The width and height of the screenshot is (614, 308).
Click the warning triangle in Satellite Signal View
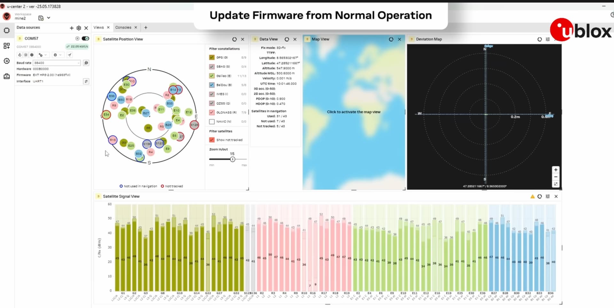[x=532, y=196]
